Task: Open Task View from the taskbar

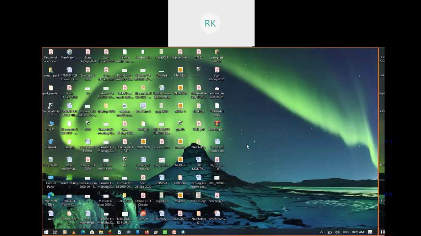Action: click(x=55, y=232)
